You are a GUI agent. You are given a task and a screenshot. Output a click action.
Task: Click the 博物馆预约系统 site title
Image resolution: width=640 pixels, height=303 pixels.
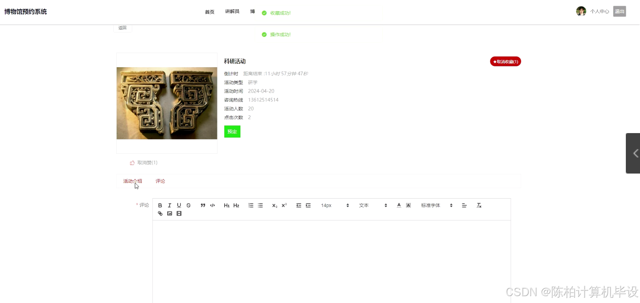26,12
